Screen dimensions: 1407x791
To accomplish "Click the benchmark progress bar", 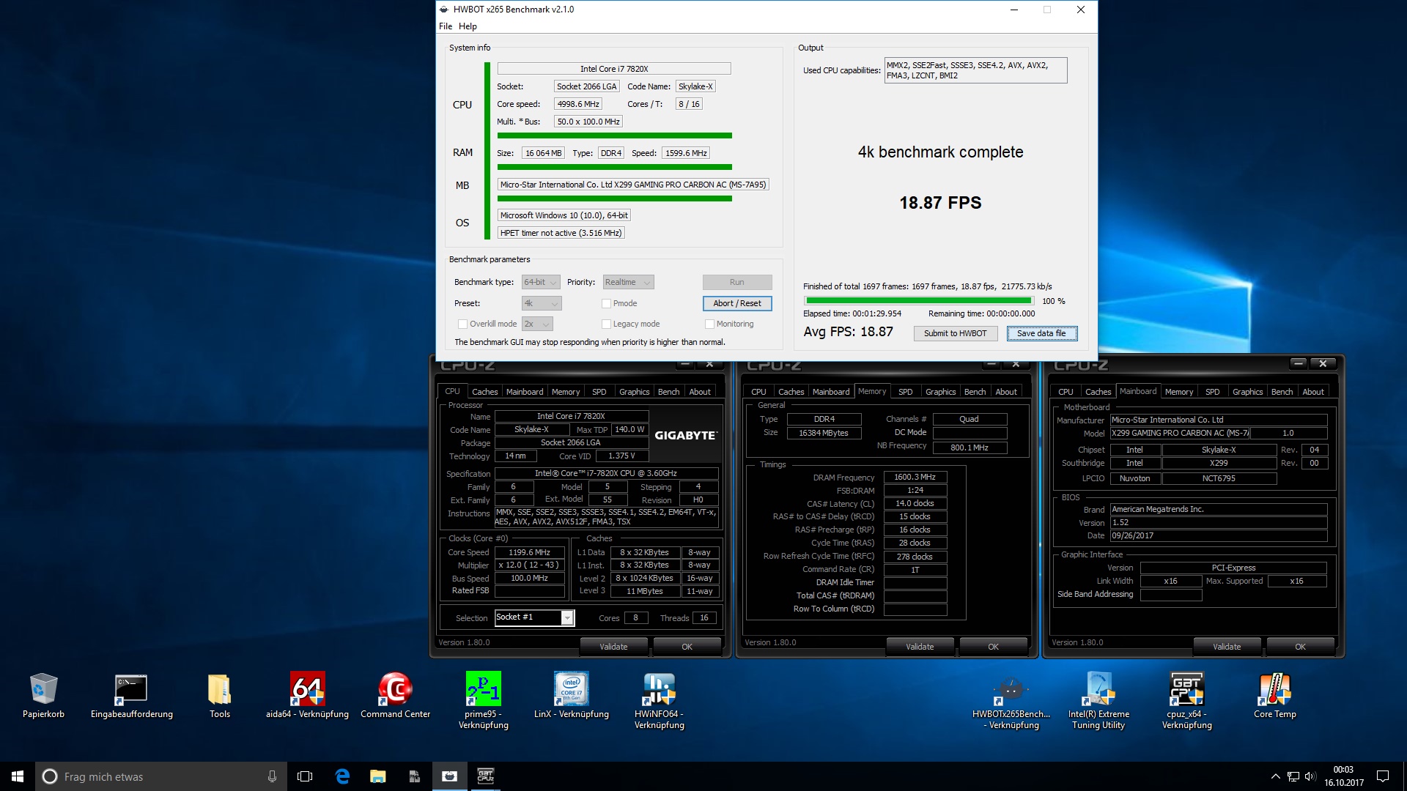I will click(919, 301).
